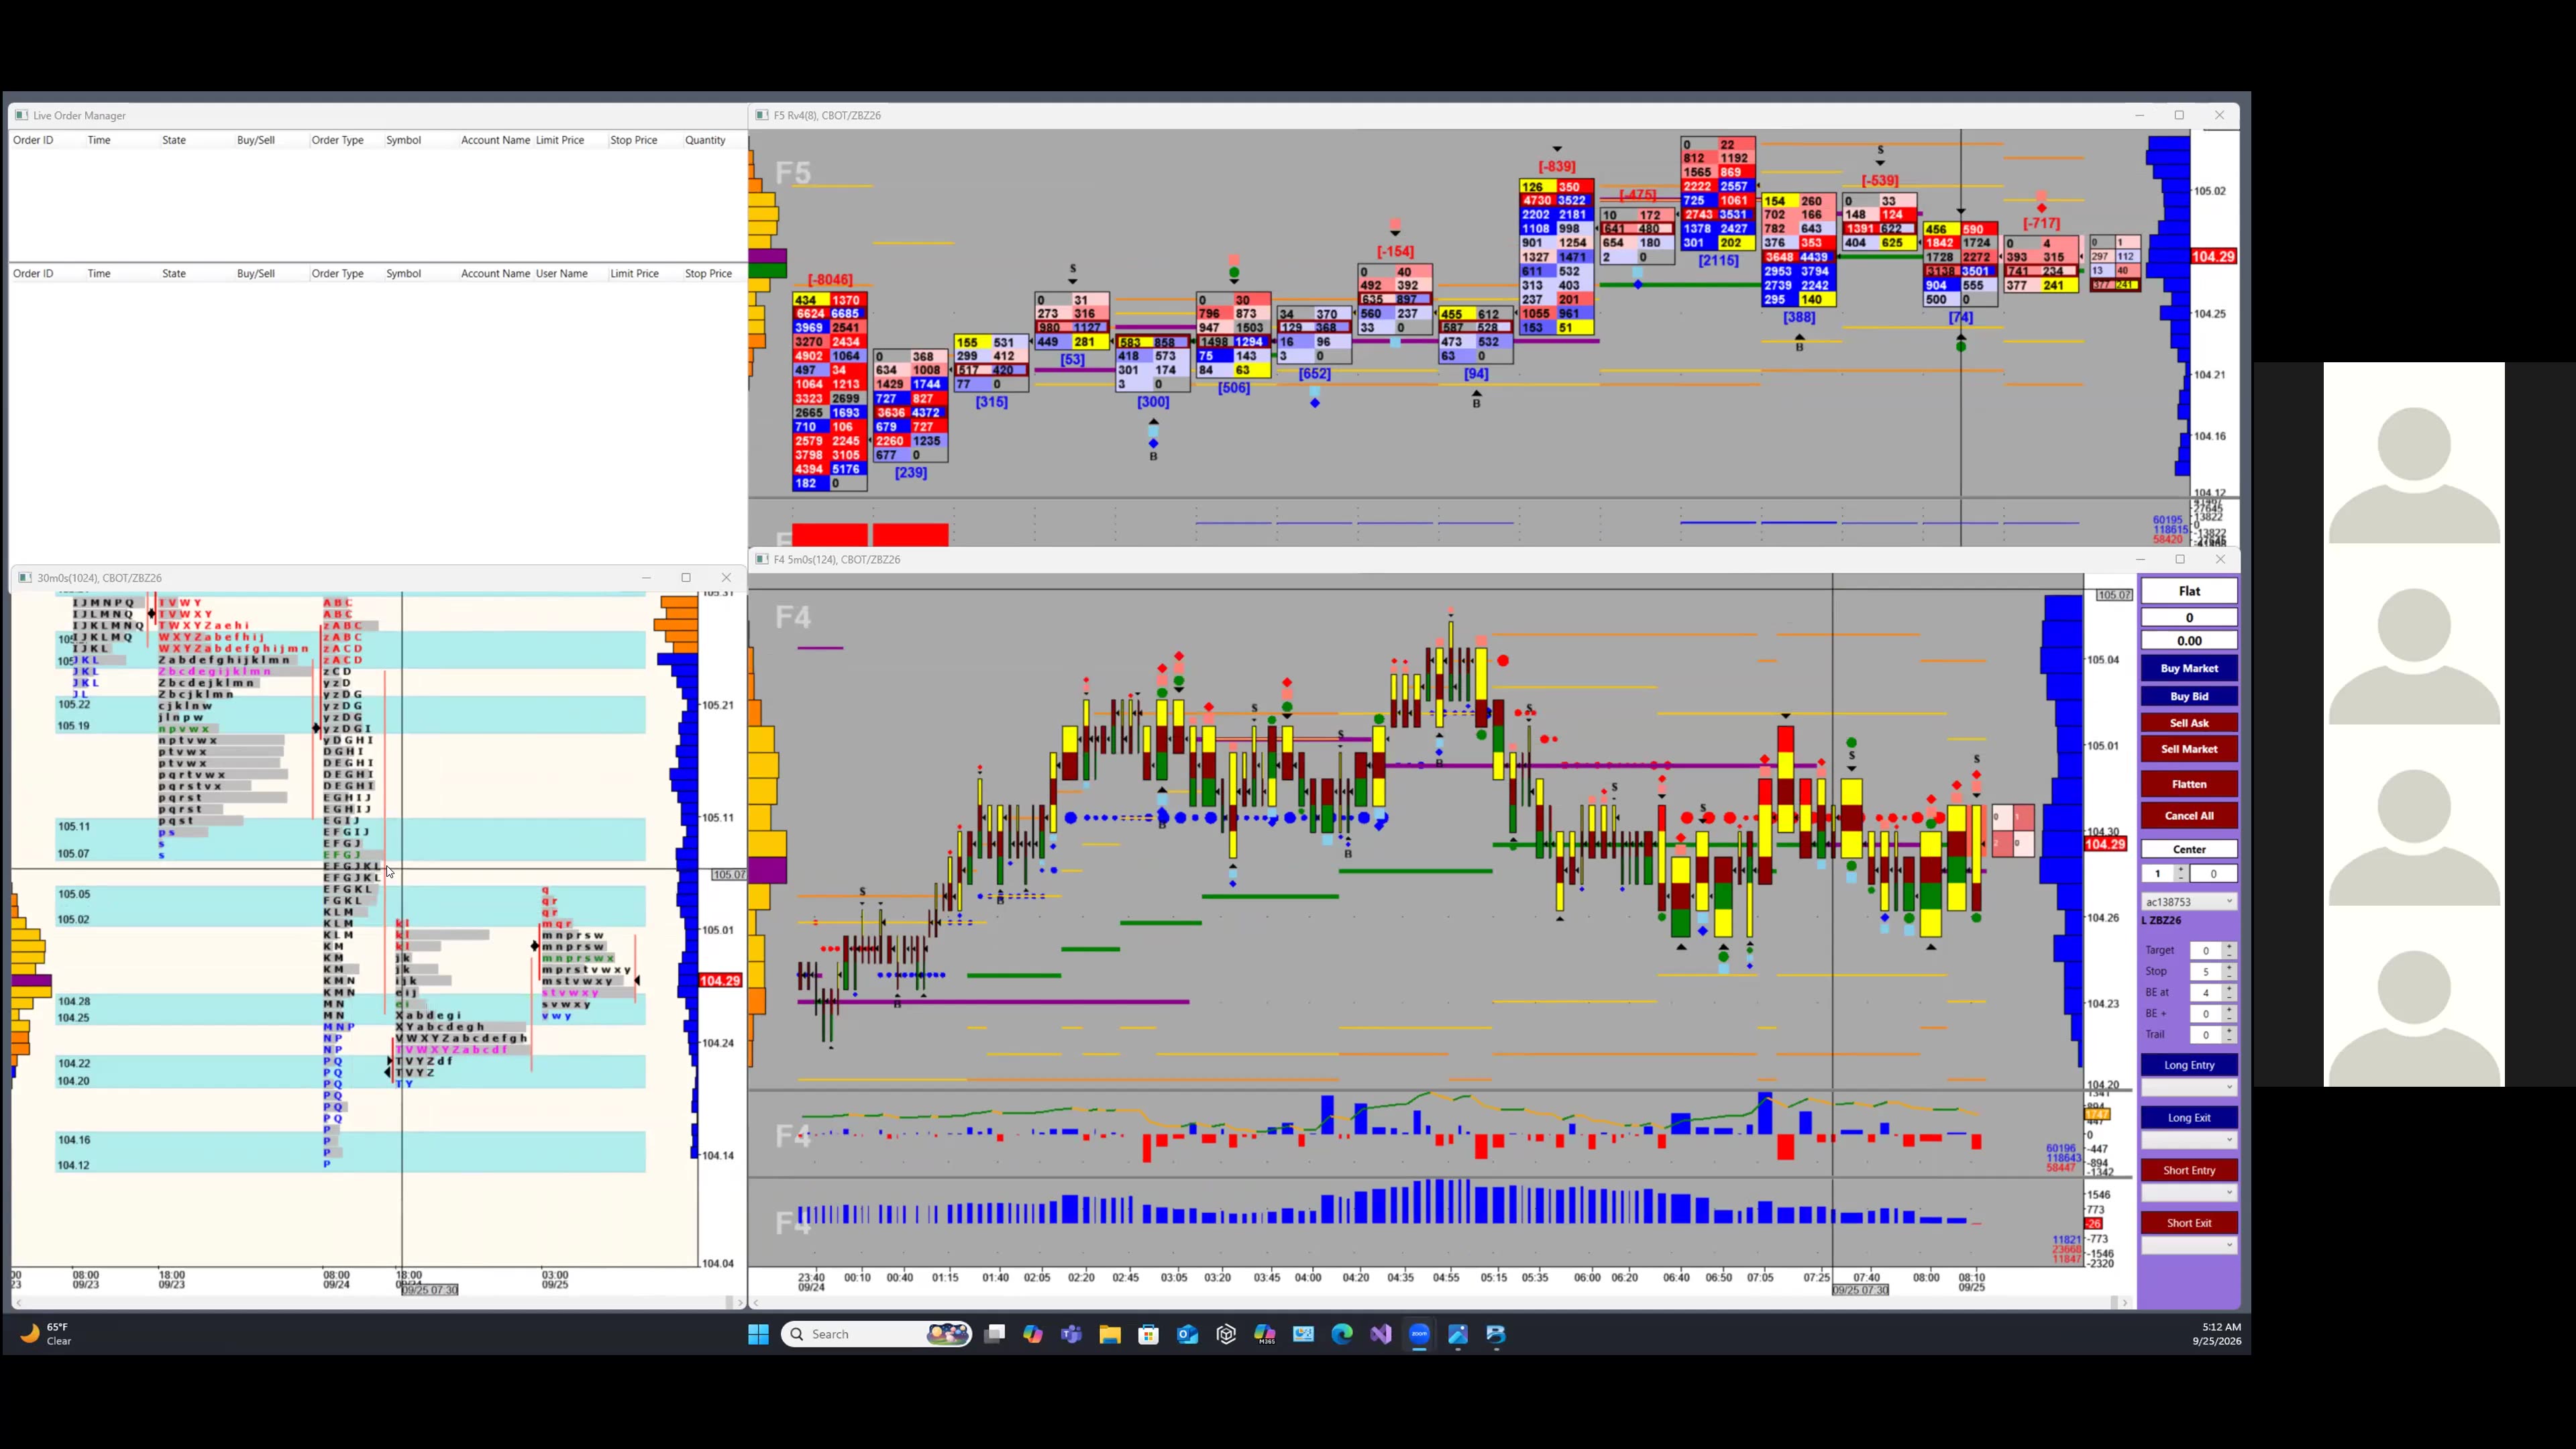The height and width of the screenshot is (1449, 2576).
Task: Click the BE at value field
Action: [x=2206, y=993]
